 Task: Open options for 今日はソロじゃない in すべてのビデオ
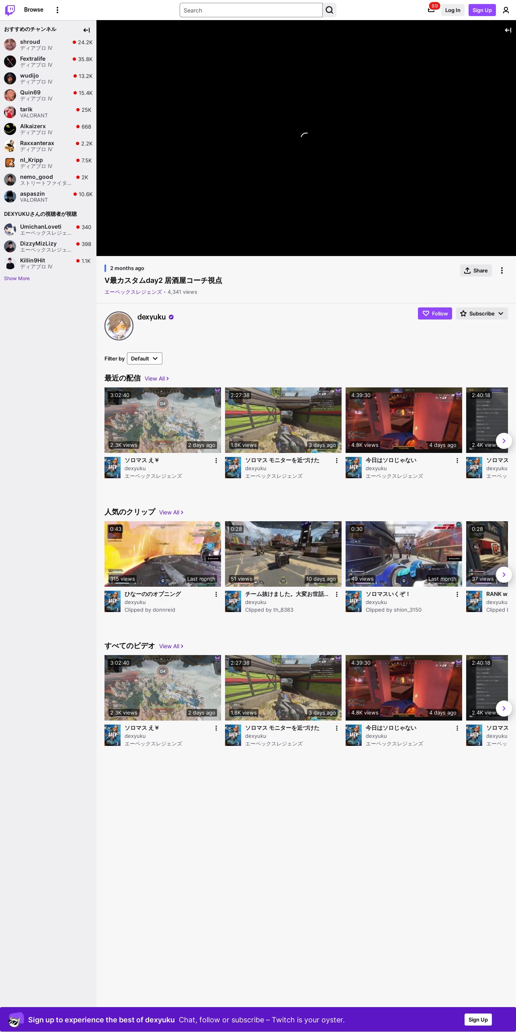(x=457, y=728)
